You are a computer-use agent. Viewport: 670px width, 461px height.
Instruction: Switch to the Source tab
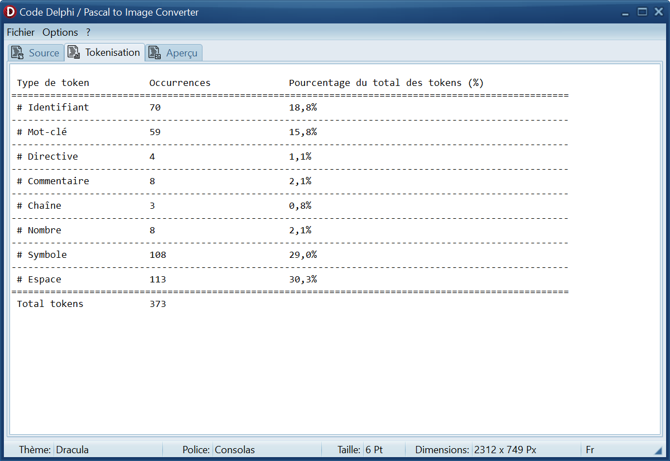(x=44, y=53)
